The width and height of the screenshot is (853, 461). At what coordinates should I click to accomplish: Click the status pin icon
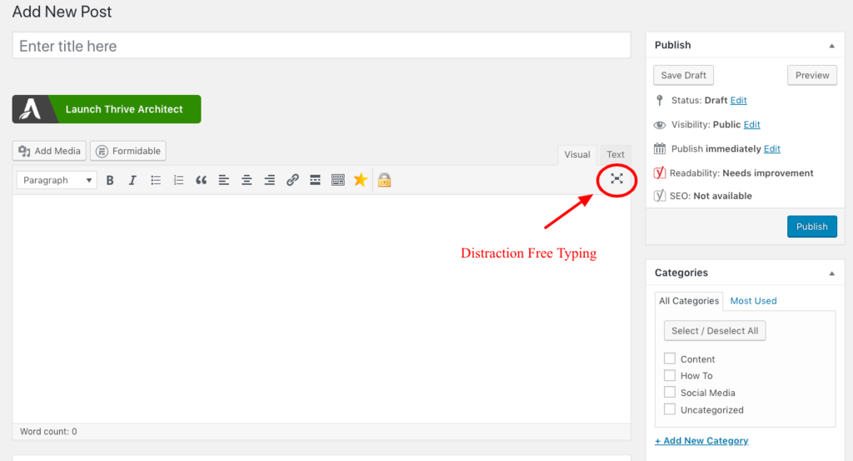660,100
